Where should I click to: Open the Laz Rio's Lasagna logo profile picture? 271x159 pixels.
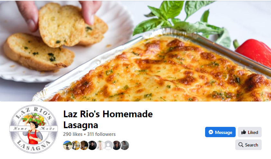coord(33,129)
